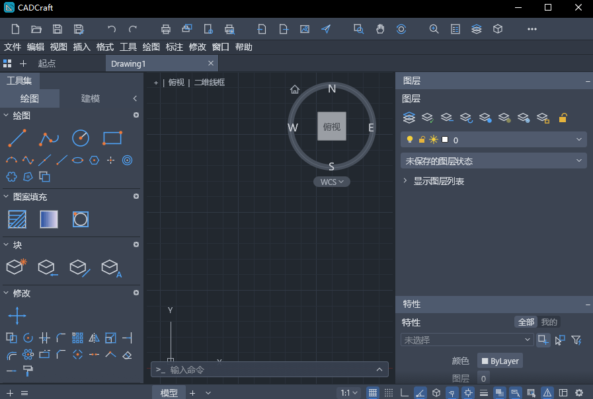
Task: Toggle snap dots mode in status bar
Action: (389, 393)
